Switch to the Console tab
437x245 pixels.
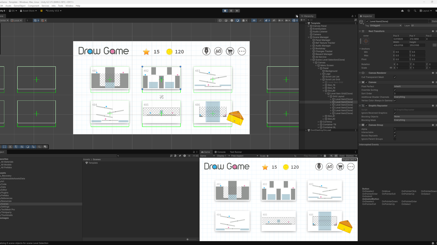click(x=220, y=152)
